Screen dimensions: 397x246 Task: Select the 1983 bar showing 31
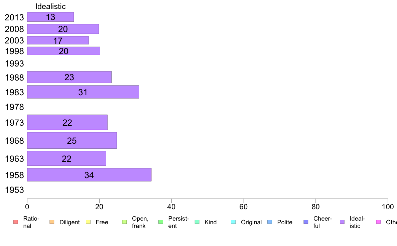tap(83, 92)
